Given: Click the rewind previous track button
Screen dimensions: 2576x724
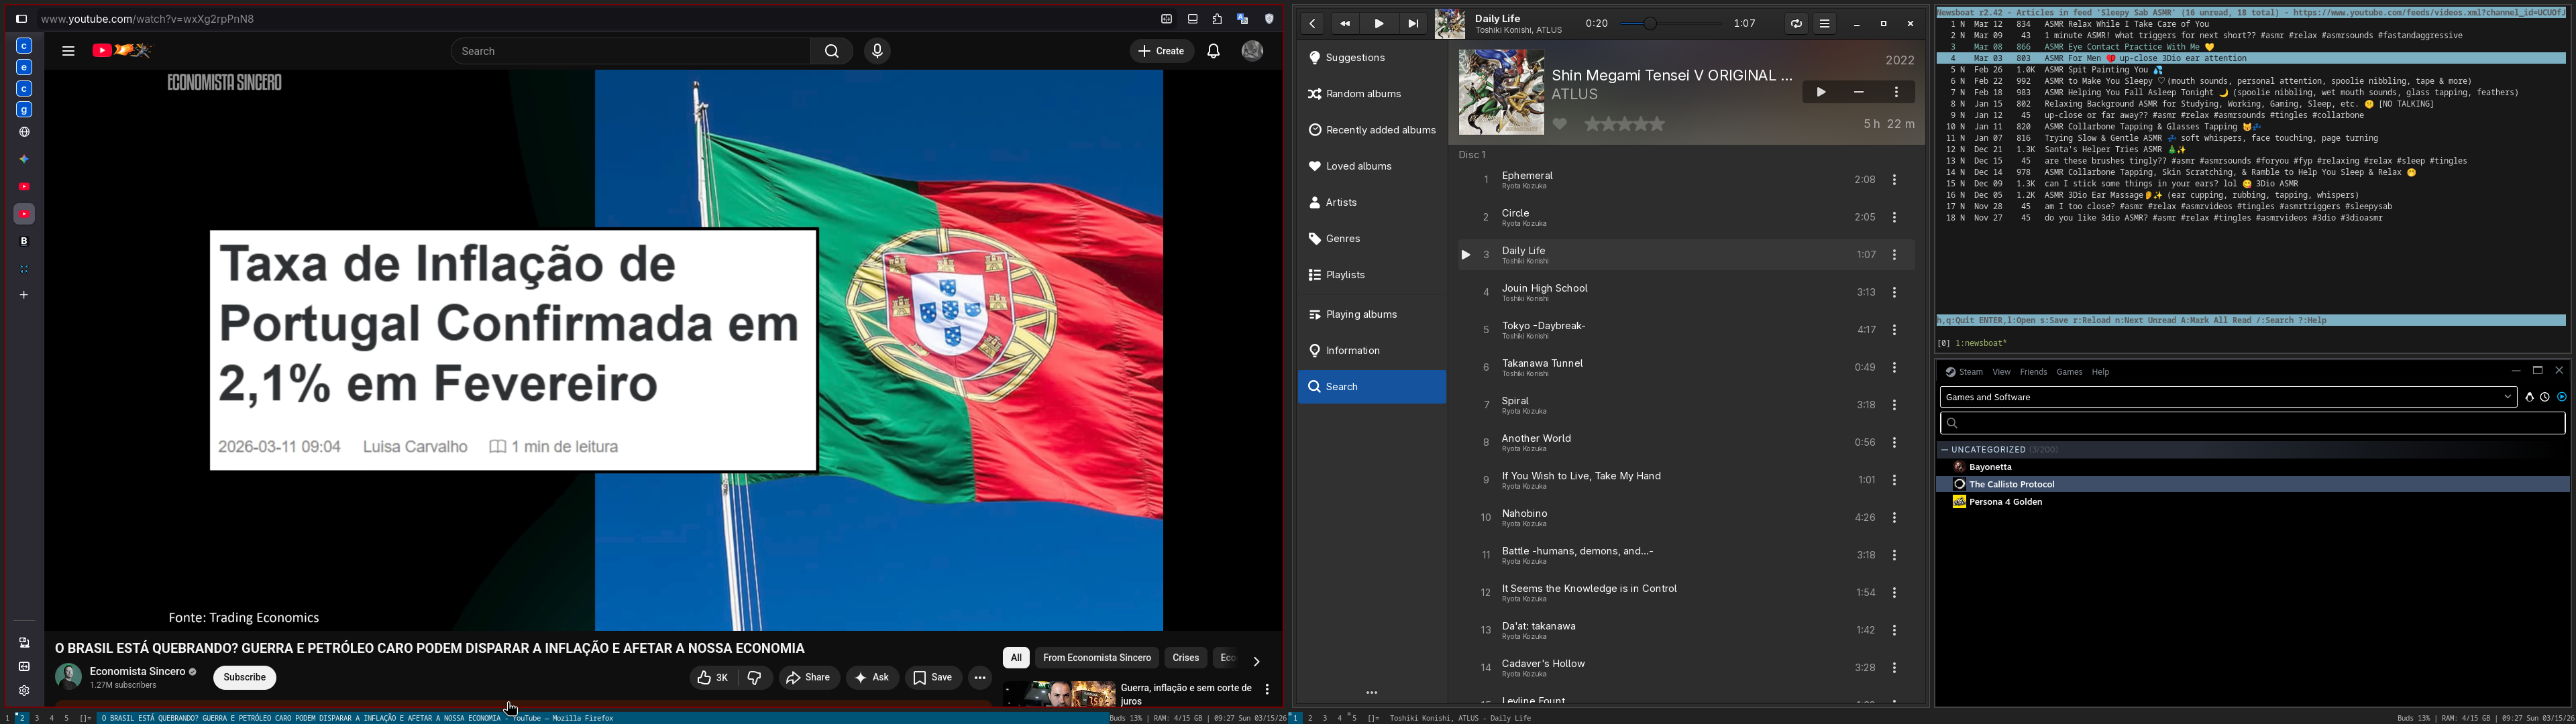Looking at the screenshot, I should (x=1345, y=24).
